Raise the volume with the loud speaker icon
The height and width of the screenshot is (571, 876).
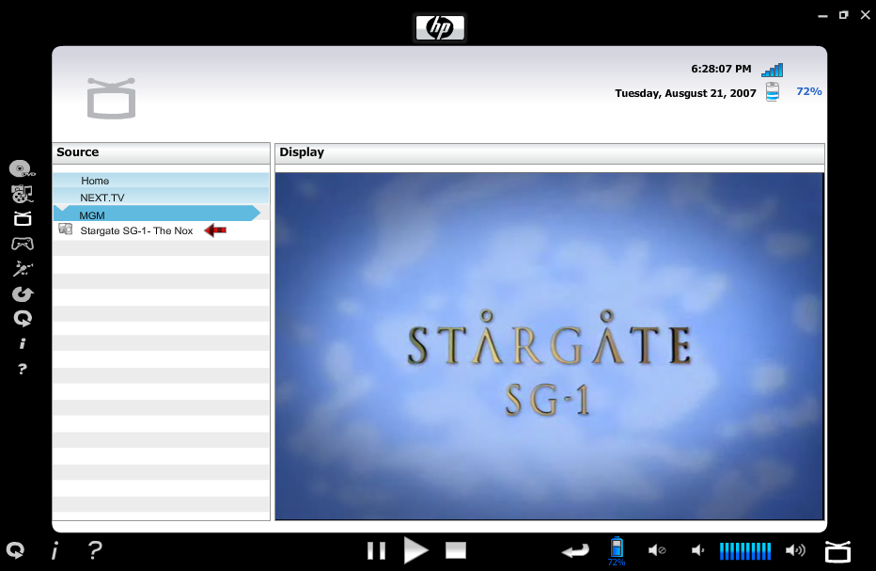(x=795, y=551)
